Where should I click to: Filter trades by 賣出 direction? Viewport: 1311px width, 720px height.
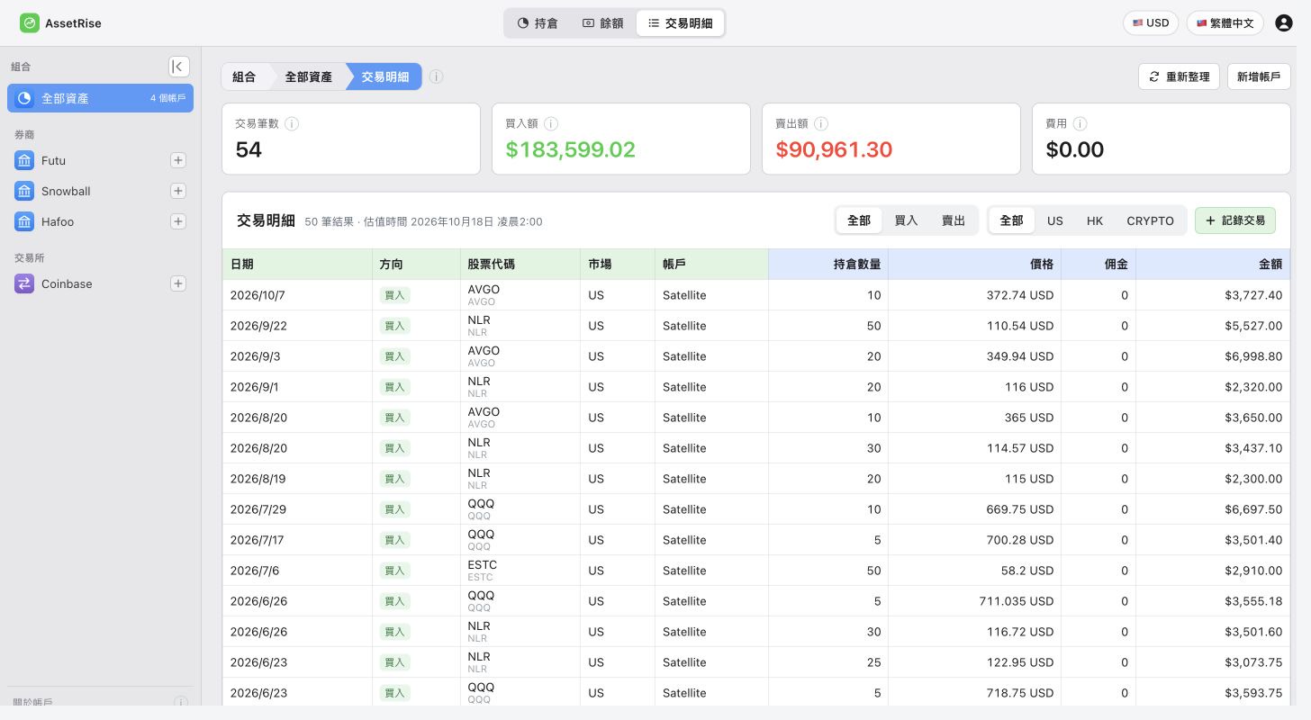pyautogui.click(x=954, y=220)
